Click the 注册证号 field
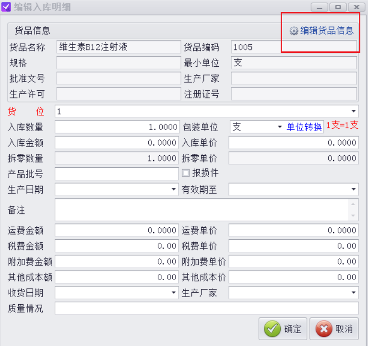The width and height of the screenshot is (368, 346). tap(294, 94)
